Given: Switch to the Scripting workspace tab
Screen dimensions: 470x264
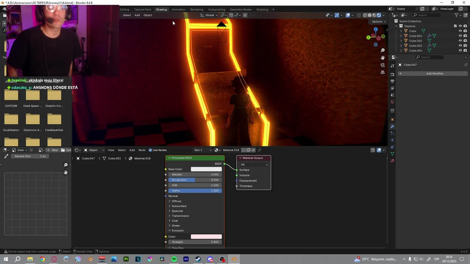Looking at the screenshot, I should coord(262,10).
